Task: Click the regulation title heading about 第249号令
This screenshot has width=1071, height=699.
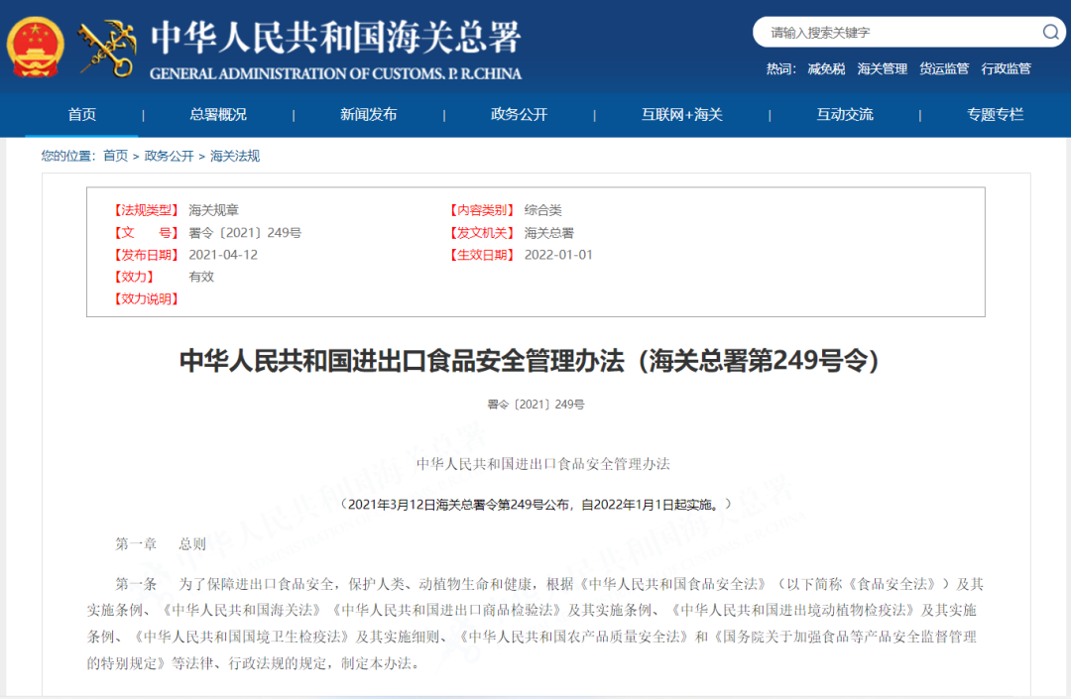Action: click(x=530, y=361)
